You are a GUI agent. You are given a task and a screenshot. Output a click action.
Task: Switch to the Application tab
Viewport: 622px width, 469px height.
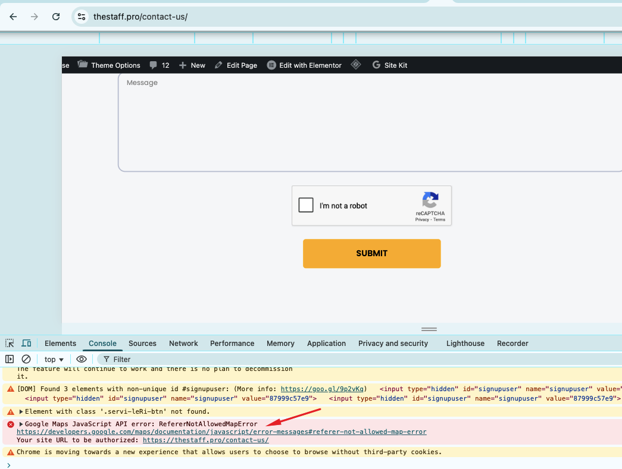coord(326,344)
